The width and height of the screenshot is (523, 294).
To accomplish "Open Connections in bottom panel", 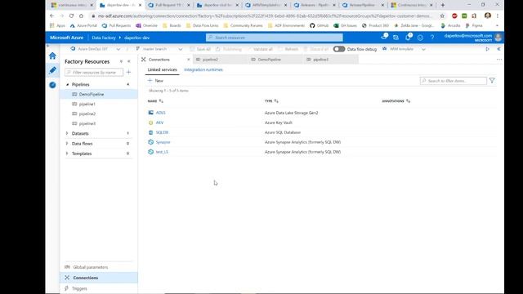I will 99,278.
